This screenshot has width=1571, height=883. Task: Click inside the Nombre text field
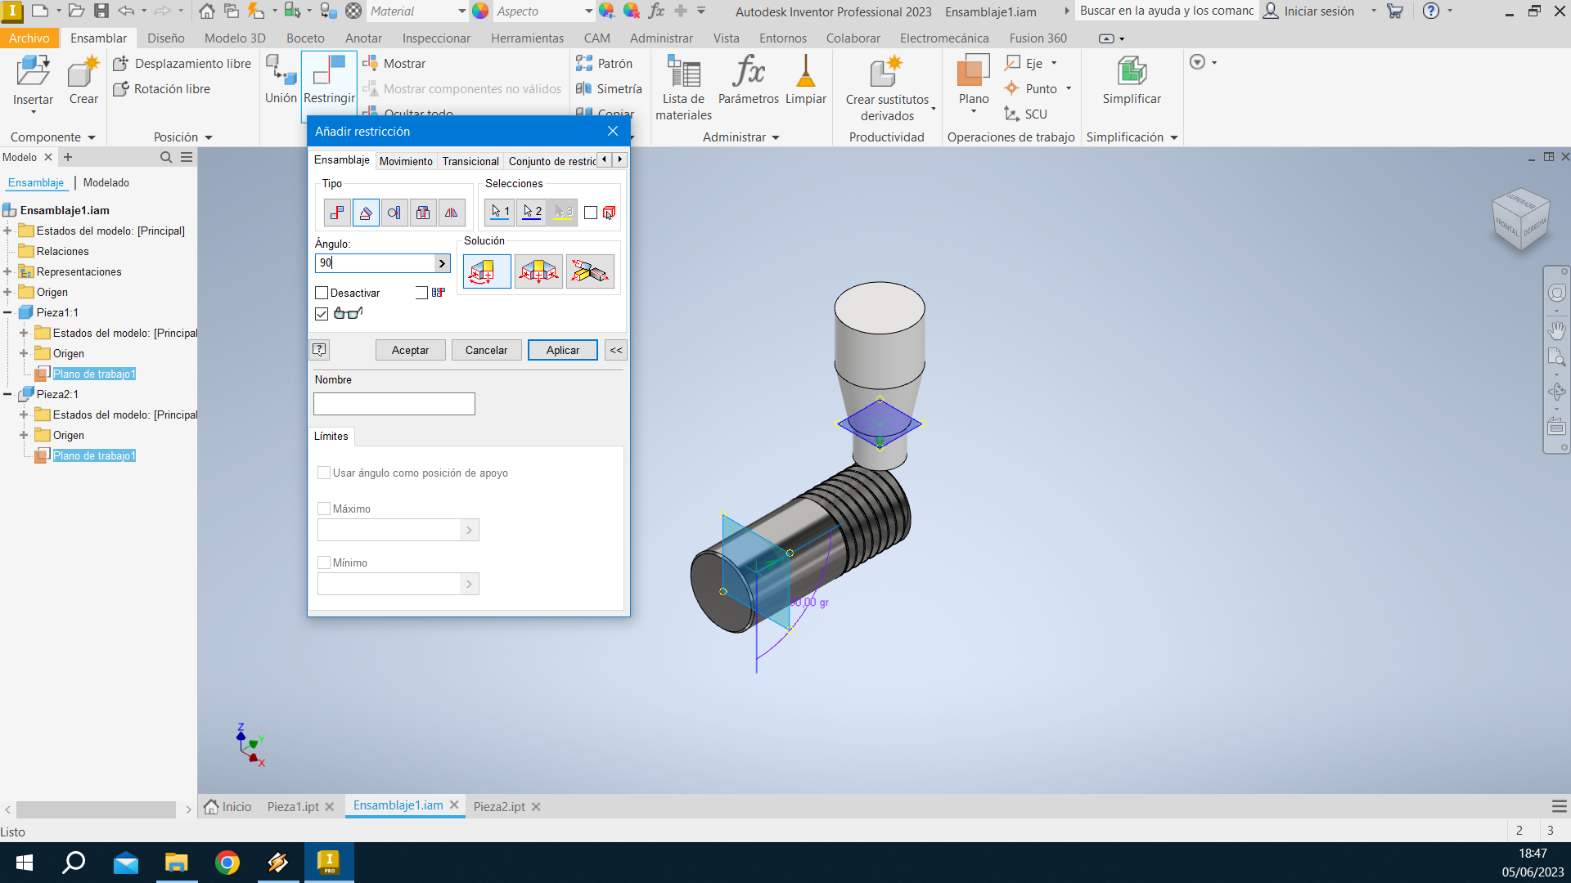tap(394, 403)
